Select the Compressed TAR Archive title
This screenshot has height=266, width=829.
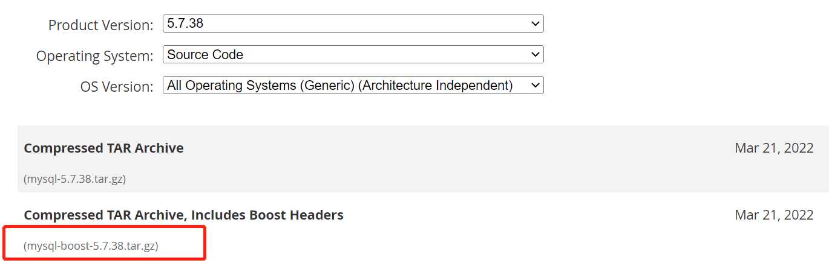[x=103, y=148]
